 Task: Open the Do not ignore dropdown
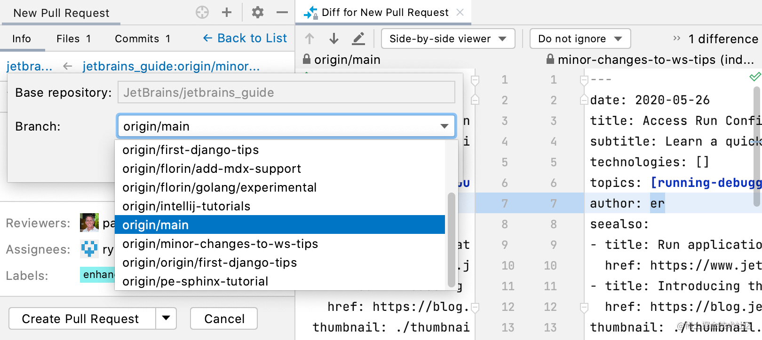pos(580,39)
